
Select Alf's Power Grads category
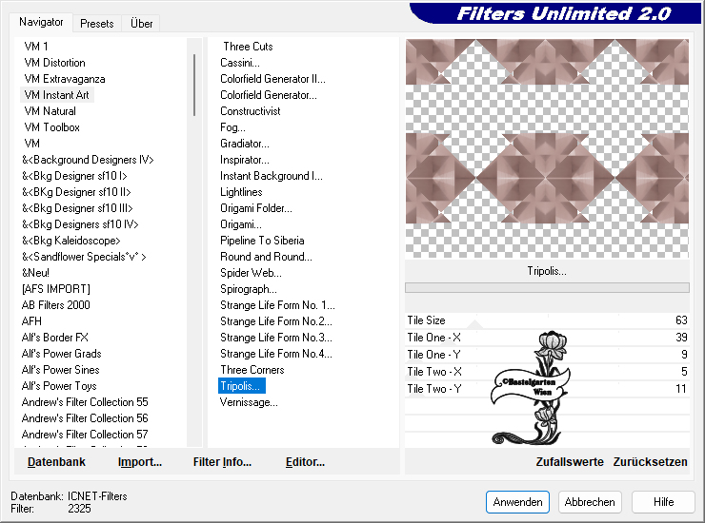pyautogui.click(x=61, y=354)
